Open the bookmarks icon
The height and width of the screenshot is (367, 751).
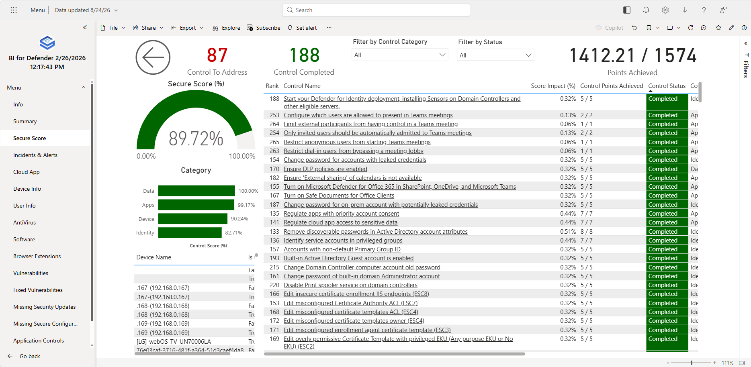(649, 28)
